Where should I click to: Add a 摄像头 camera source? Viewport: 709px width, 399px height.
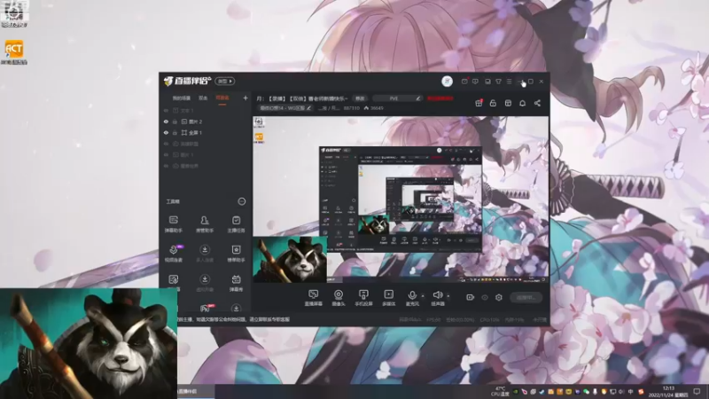pyautogui.click(x=339, y=298)
